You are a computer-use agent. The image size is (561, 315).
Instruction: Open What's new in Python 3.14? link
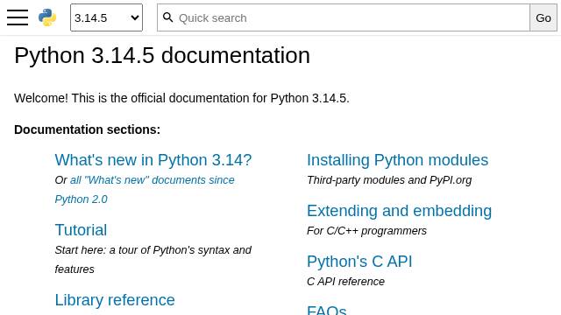click(153, 160)
